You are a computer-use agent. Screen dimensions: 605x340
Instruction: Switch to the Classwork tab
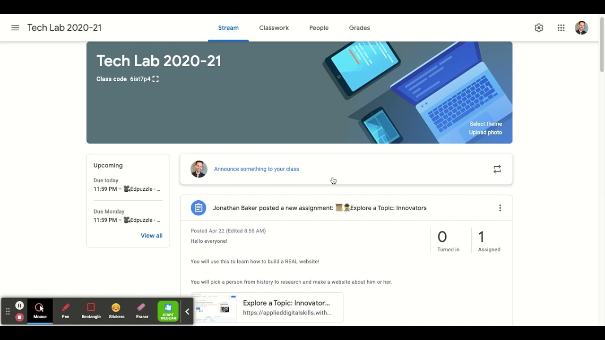274,28
